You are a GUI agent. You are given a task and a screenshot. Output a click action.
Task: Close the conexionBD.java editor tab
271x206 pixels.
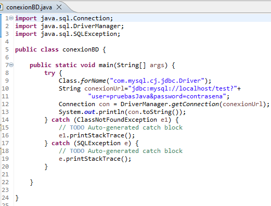tap(59, 7)
